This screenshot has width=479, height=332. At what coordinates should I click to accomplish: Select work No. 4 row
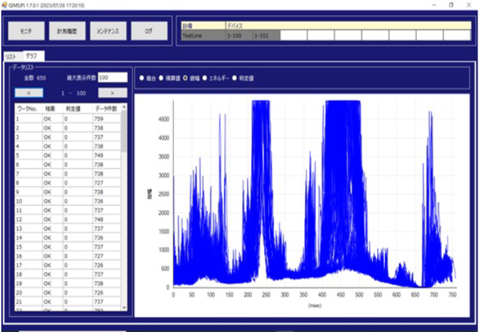pos(68,146)
